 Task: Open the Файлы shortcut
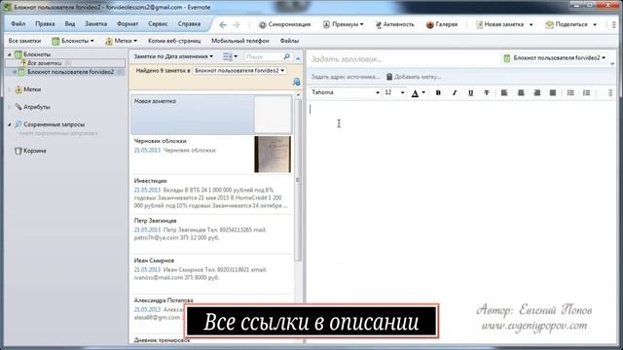289,41
